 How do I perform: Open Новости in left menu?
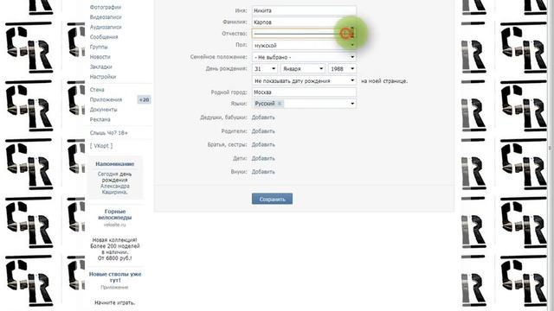(100, 56)
